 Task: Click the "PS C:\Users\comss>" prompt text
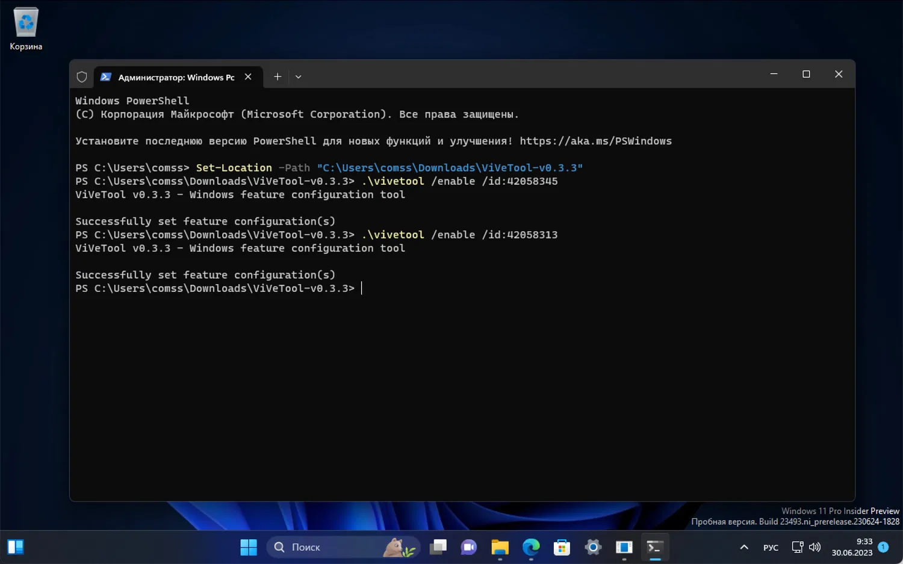click(132, 168)
